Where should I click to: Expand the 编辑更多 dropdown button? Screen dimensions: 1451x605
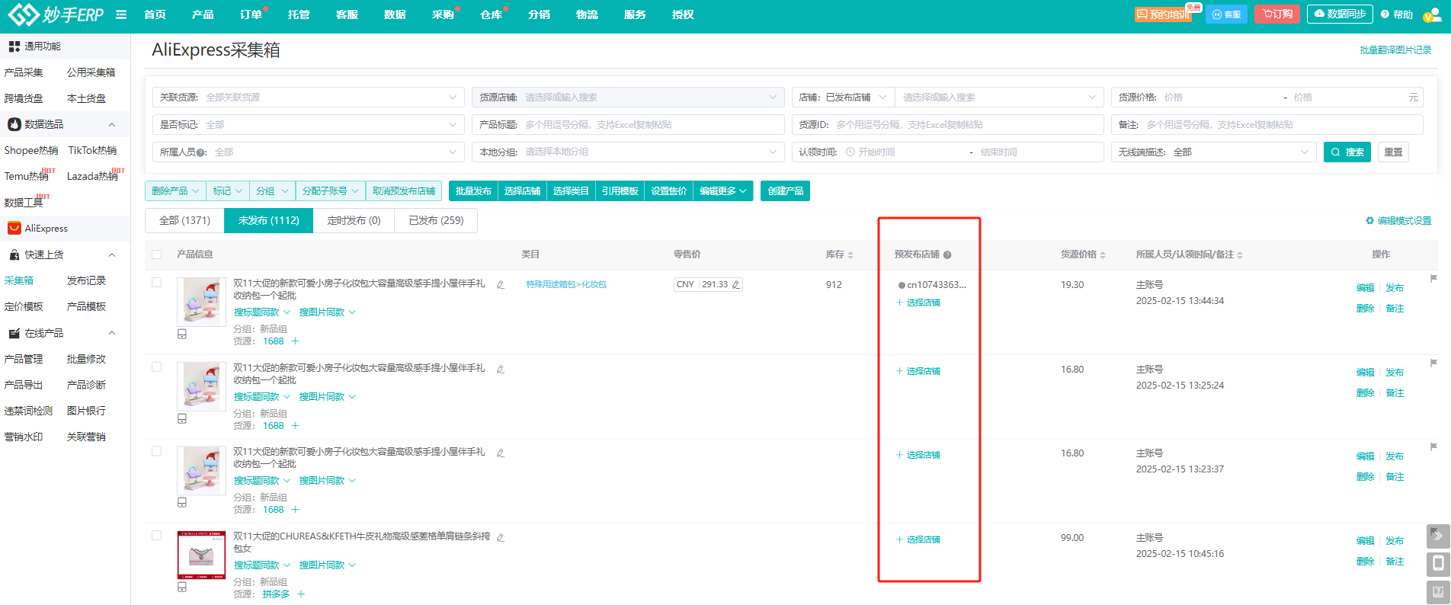point(723,191)
